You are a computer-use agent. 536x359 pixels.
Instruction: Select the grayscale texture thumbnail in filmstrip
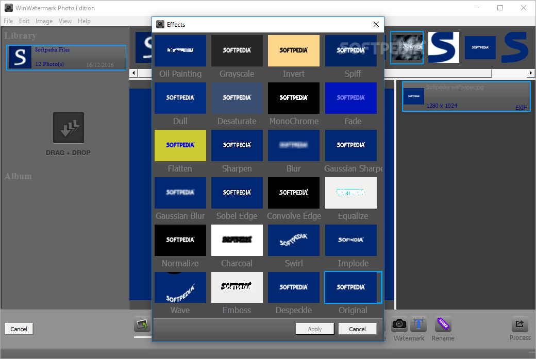(407, 47)
